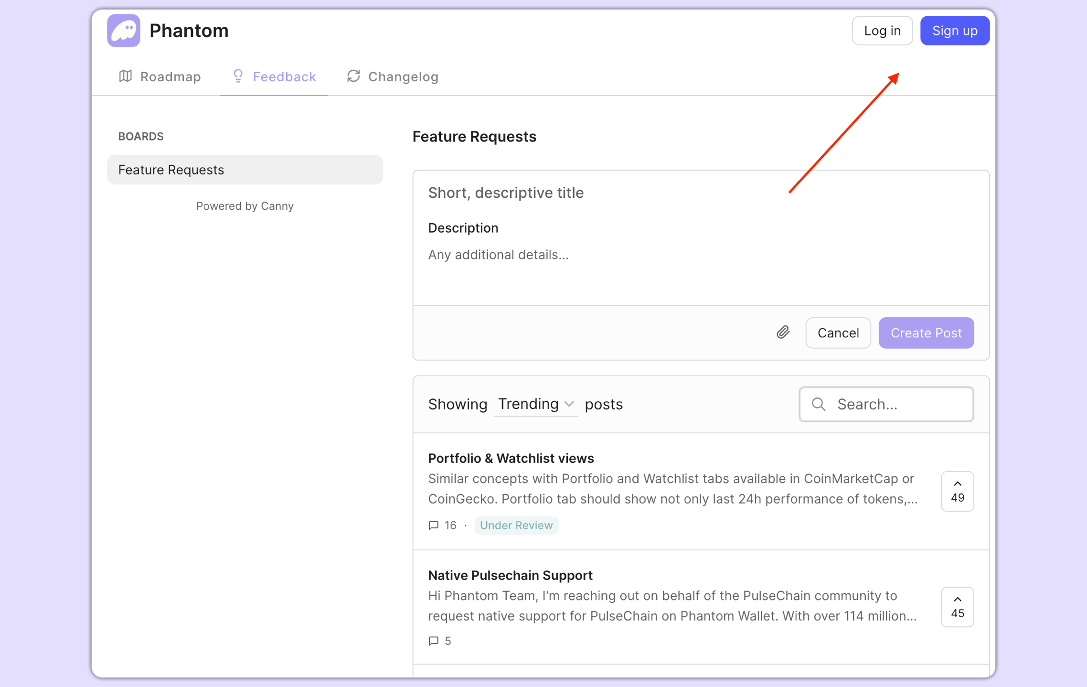
Task: Click the Phantom title text
Action: tap(189, 31)
